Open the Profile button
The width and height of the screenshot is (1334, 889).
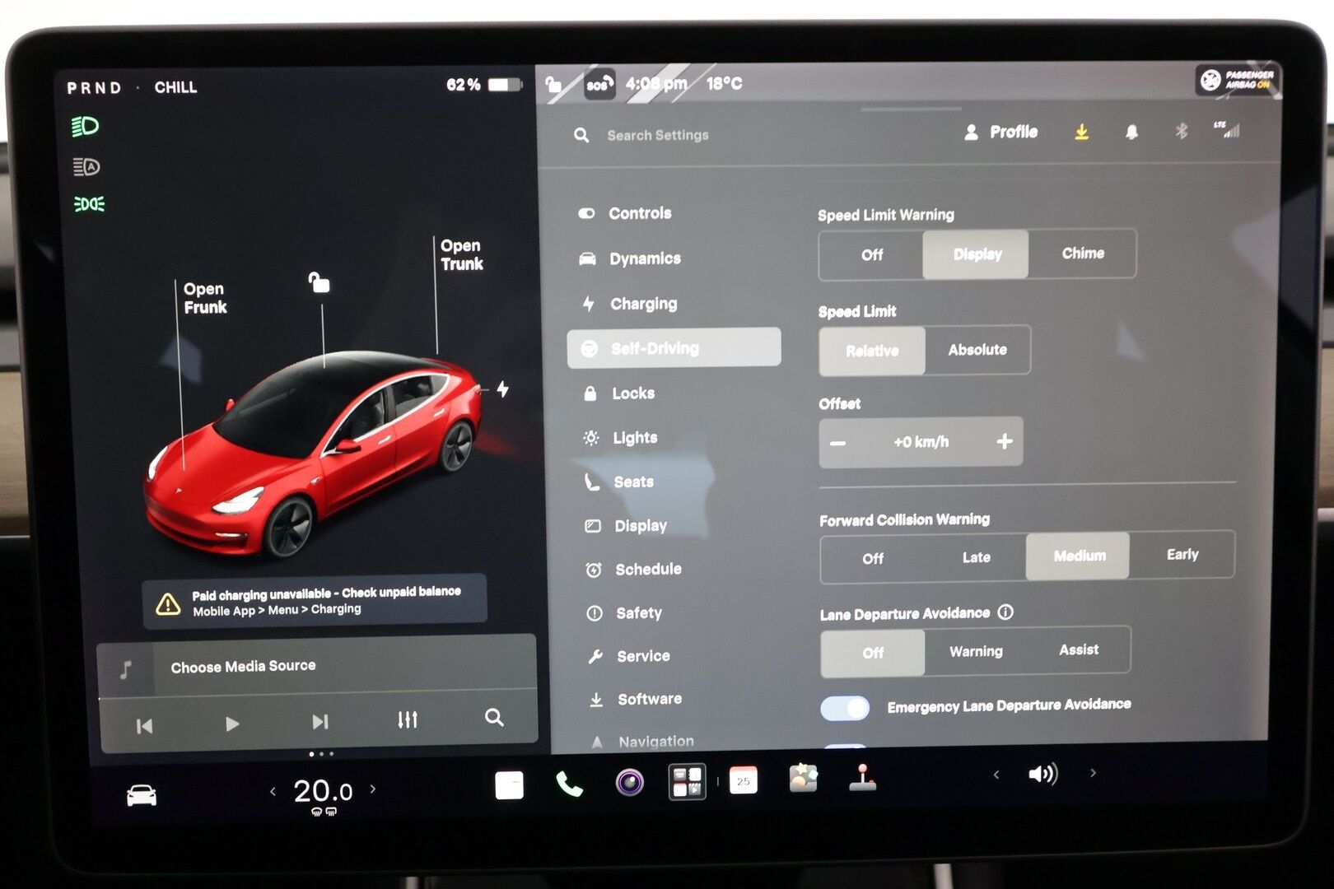1000,132
